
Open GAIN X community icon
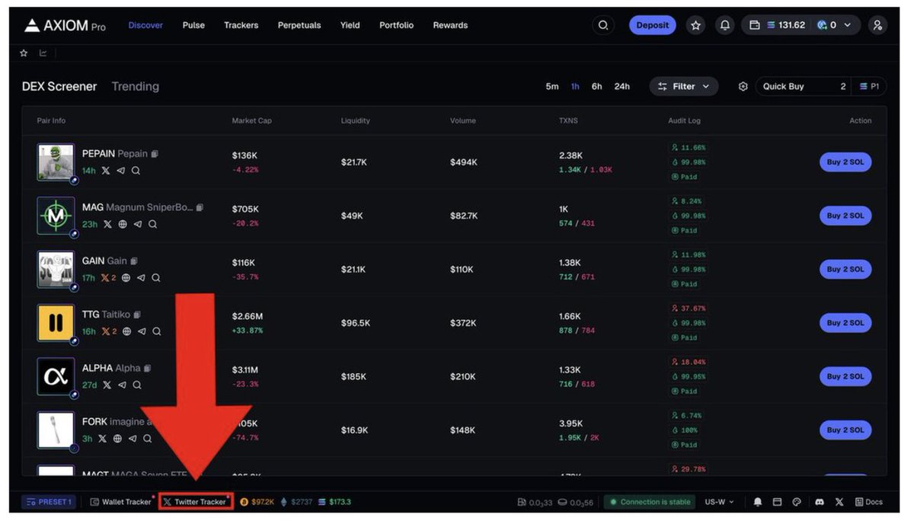109,278
